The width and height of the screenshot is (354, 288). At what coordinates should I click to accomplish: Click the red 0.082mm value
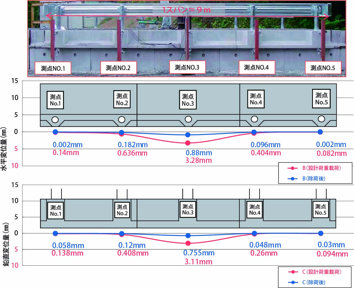[x=332, y=153]
